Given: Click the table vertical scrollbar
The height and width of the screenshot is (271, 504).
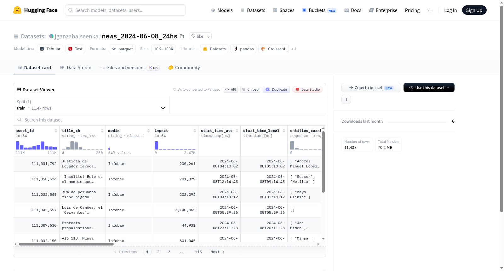Looking at the screenshot, I should click(x=323, y=162).
